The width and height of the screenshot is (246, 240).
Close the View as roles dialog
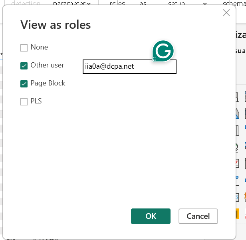pyautogui.click(x=226, y=13)
